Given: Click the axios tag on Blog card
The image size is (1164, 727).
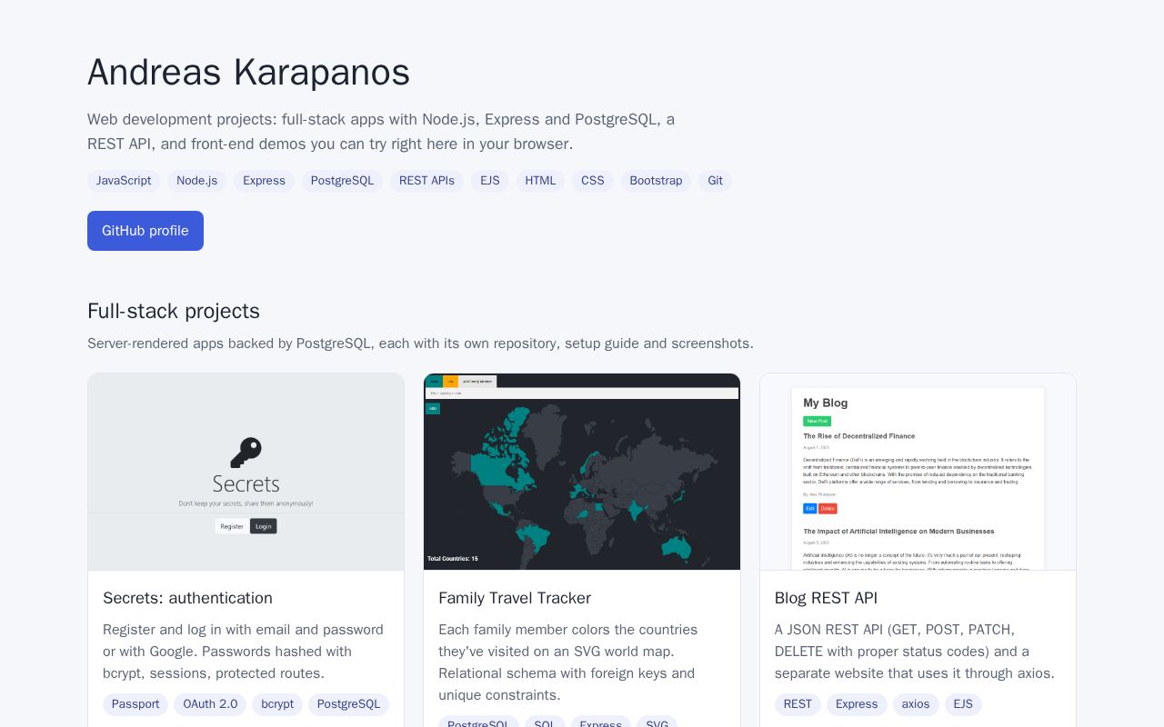Looking at the screenshot, I should (916, 704).
